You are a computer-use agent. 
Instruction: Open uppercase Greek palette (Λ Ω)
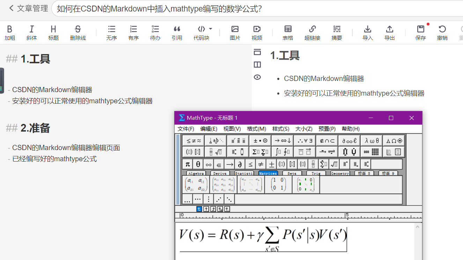394,141
